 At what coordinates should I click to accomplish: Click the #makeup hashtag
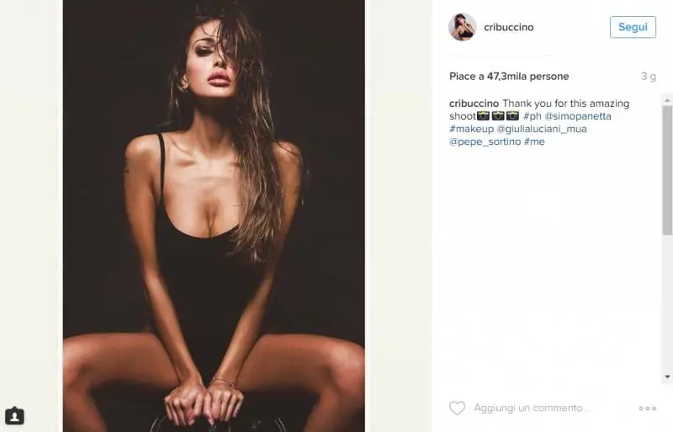point(471,129)
